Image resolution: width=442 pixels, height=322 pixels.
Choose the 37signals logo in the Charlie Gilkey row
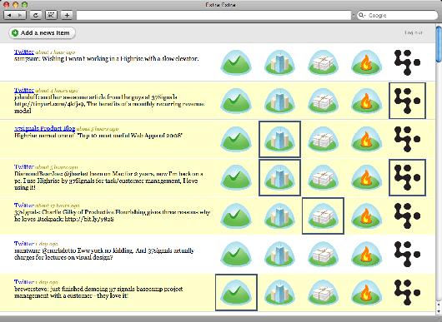407,216
